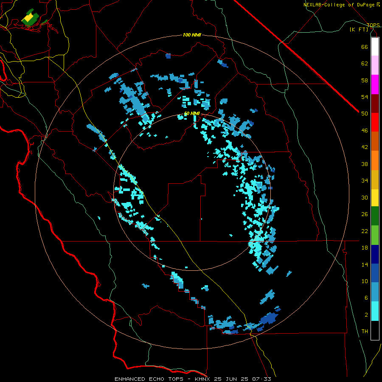Image resolution: width=382 pixels, height=382 pixels.
Task: Click the "25 JUN 25 07:33" timestamp
Action: click(x=242, y=379)
